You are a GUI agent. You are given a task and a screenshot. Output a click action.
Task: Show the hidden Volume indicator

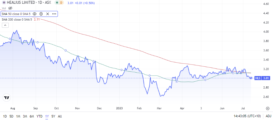[x=10, y=8]
